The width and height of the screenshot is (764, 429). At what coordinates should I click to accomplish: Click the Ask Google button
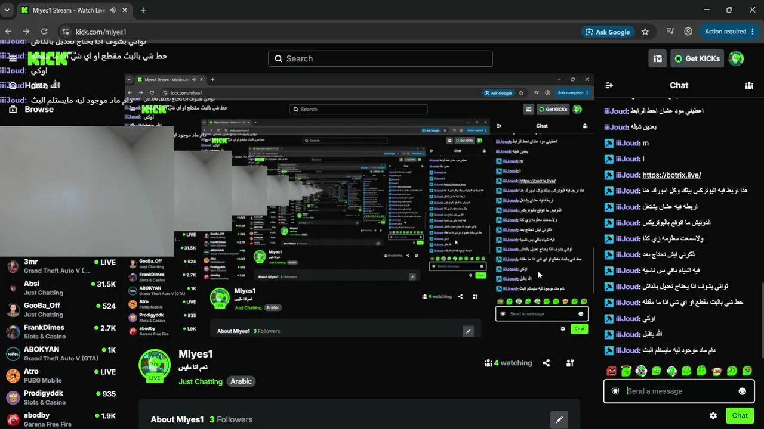click(608, 32)
